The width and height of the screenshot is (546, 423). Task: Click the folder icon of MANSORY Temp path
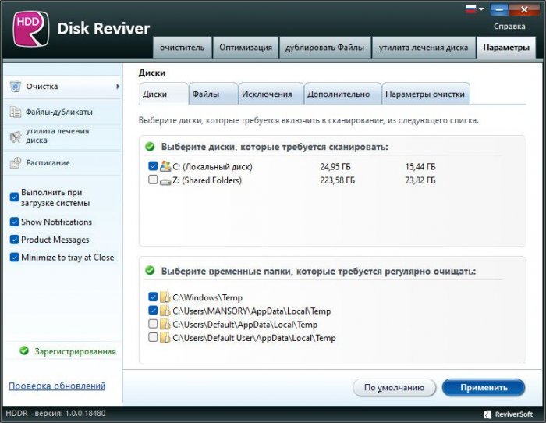tap(165, 311)
